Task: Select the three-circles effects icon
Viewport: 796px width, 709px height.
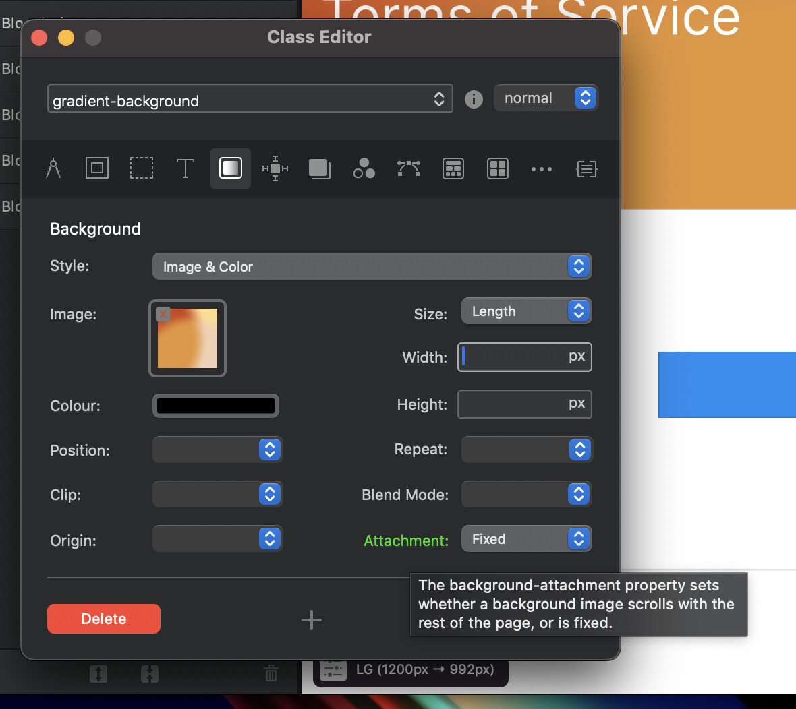Action: (364, 168)
